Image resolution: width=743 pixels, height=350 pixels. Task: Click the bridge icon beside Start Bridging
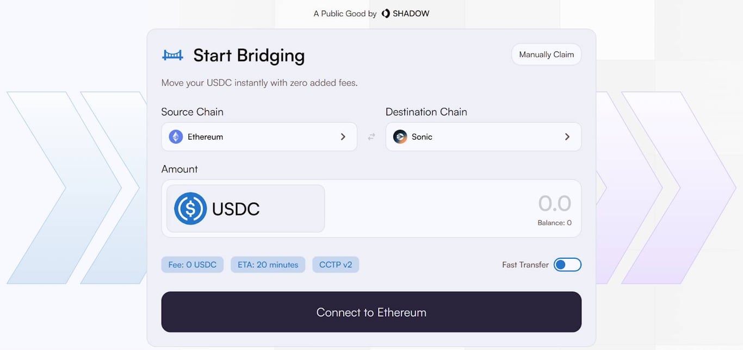pos(172,55)
